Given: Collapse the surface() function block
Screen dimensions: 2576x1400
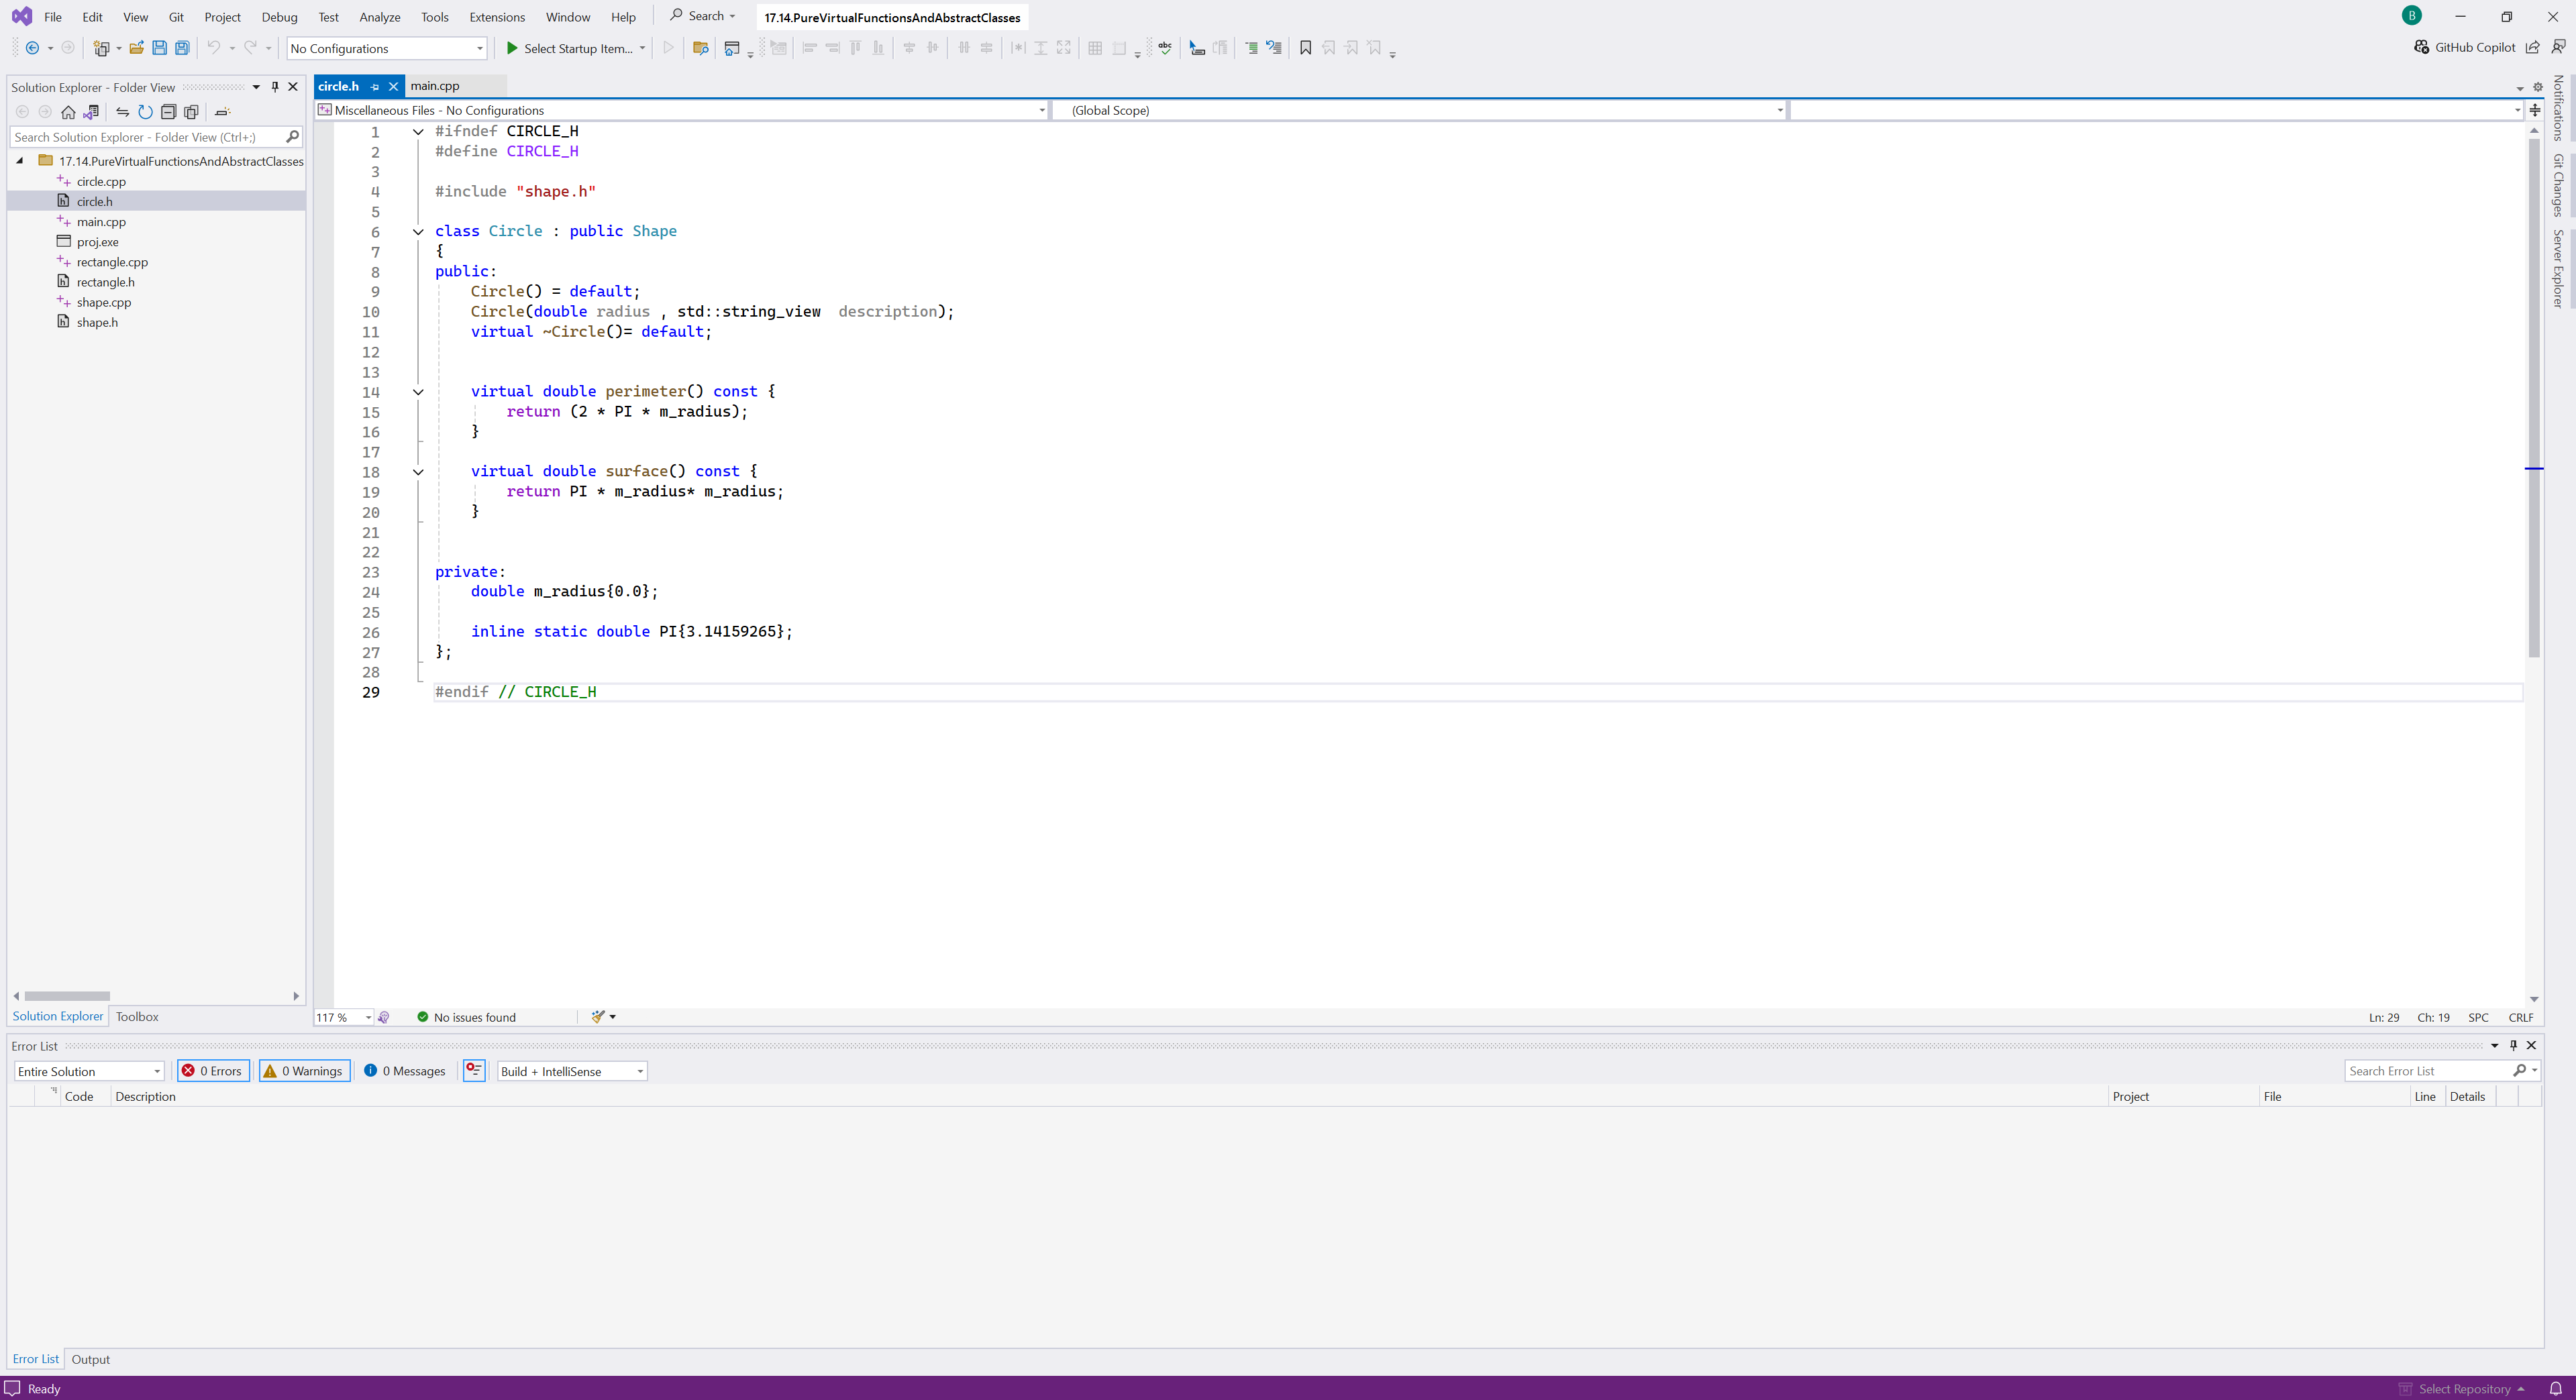Looking at the screenshot, I should pyautogui.click(x=418, y=472).
